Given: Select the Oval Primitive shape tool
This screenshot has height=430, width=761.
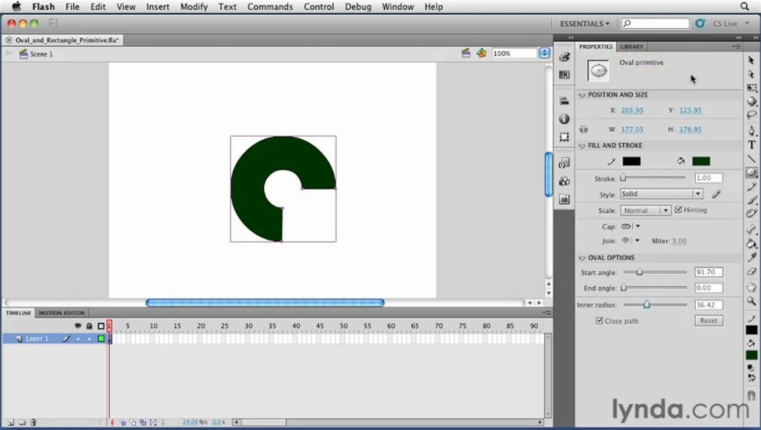Looking at the screenshot, I should point(751,173).
